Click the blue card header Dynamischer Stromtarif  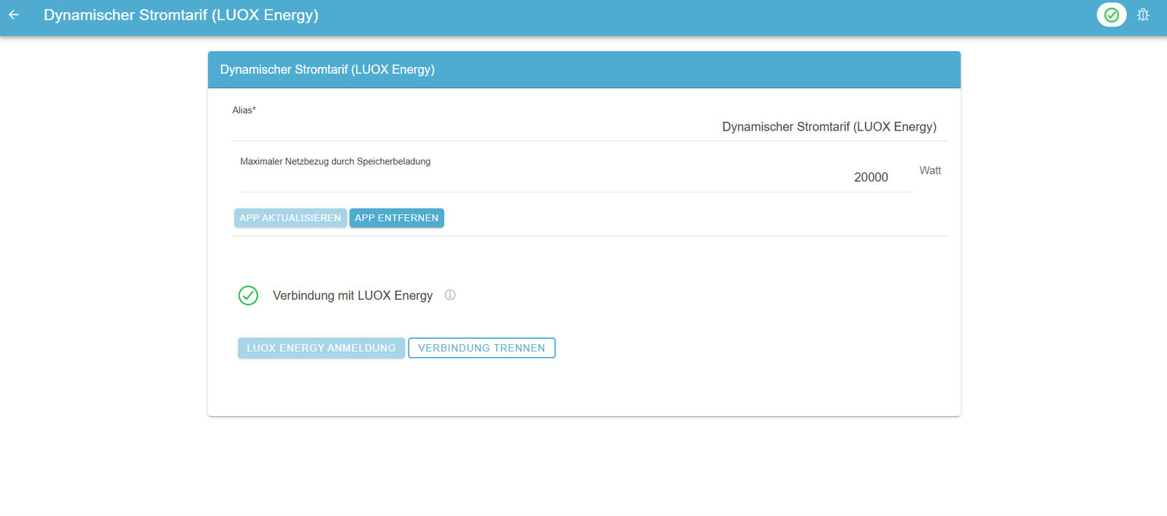click(327, 69)
